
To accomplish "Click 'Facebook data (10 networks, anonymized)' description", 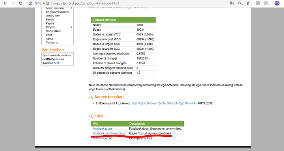I will point(155,129).
